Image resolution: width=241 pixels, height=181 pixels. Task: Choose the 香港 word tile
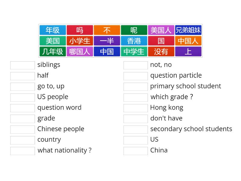(134, 41)
